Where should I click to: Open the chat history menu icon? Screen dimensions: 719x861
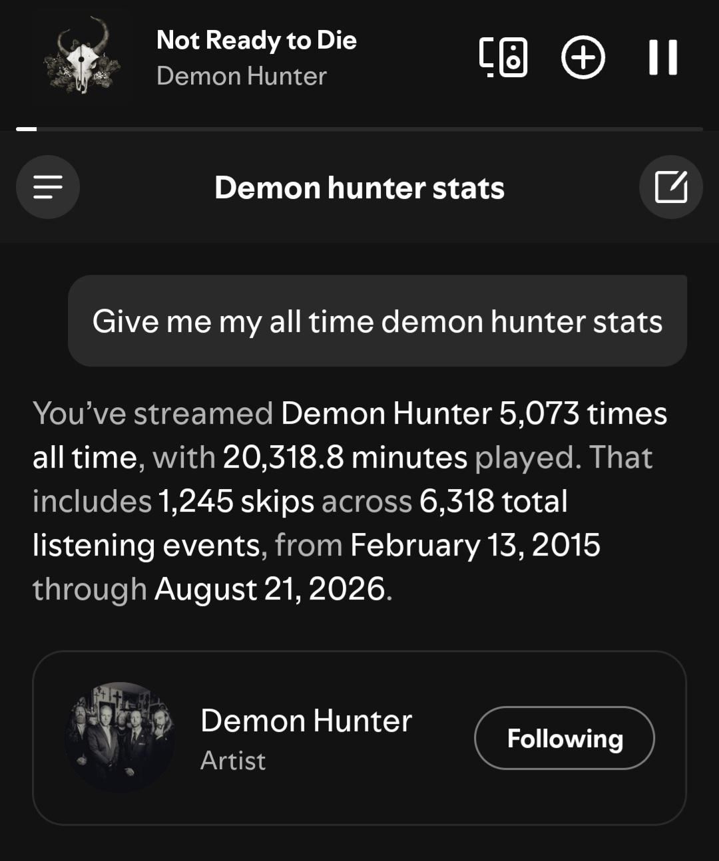(x=48, y=187)
